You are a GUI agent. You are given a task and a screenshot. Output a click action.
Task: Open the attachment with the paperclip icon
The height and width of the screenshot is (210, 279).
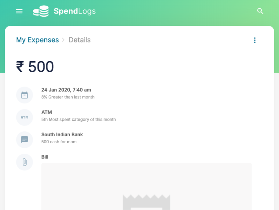24,162
